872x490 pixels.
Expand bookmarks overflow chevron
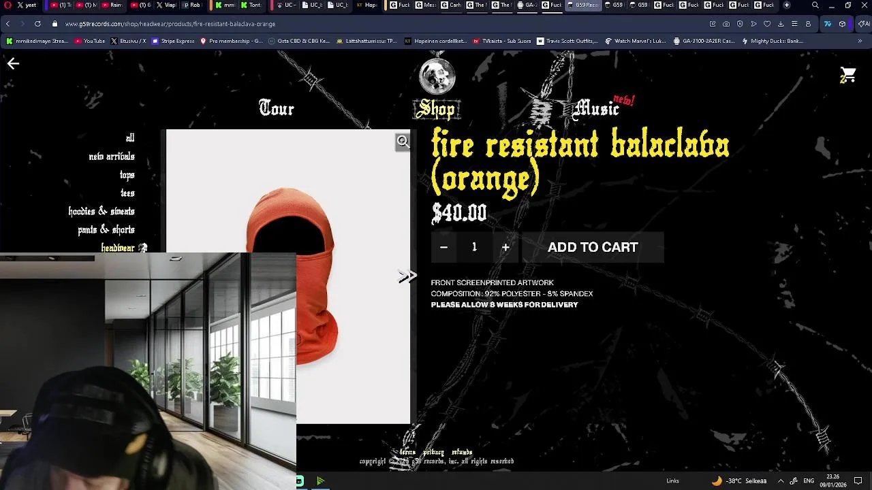pyautogui.click(x=860, y=41)
